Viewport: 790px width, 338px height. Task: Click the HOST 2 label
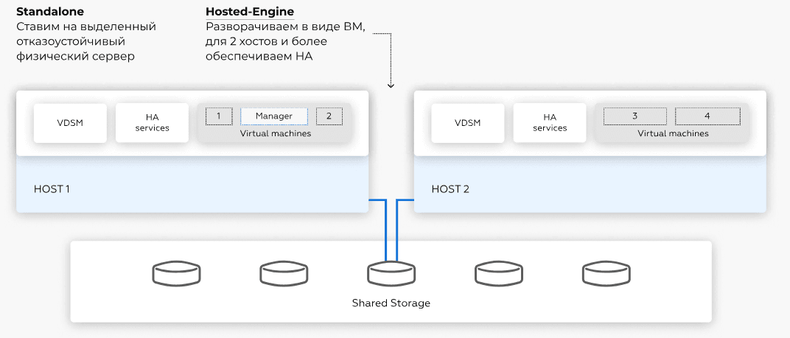point(450,189)
